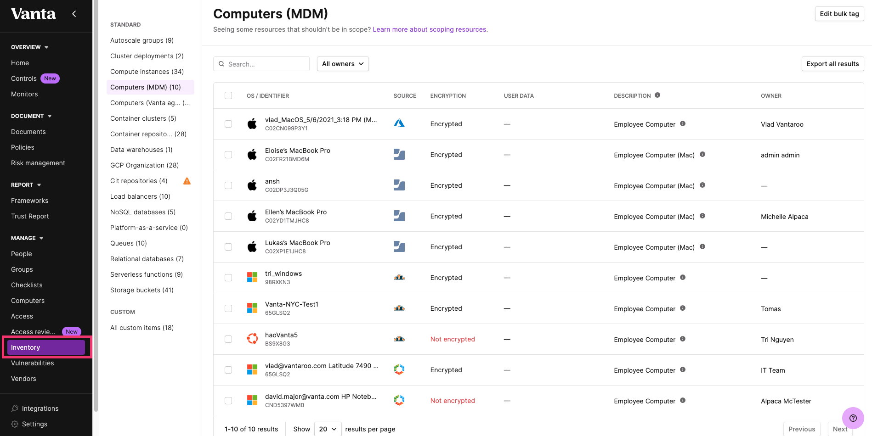The width and height of the screenshot is (872, 436).
Task: Click the warning icon next to Git repositories
Action: pos(187,181)
